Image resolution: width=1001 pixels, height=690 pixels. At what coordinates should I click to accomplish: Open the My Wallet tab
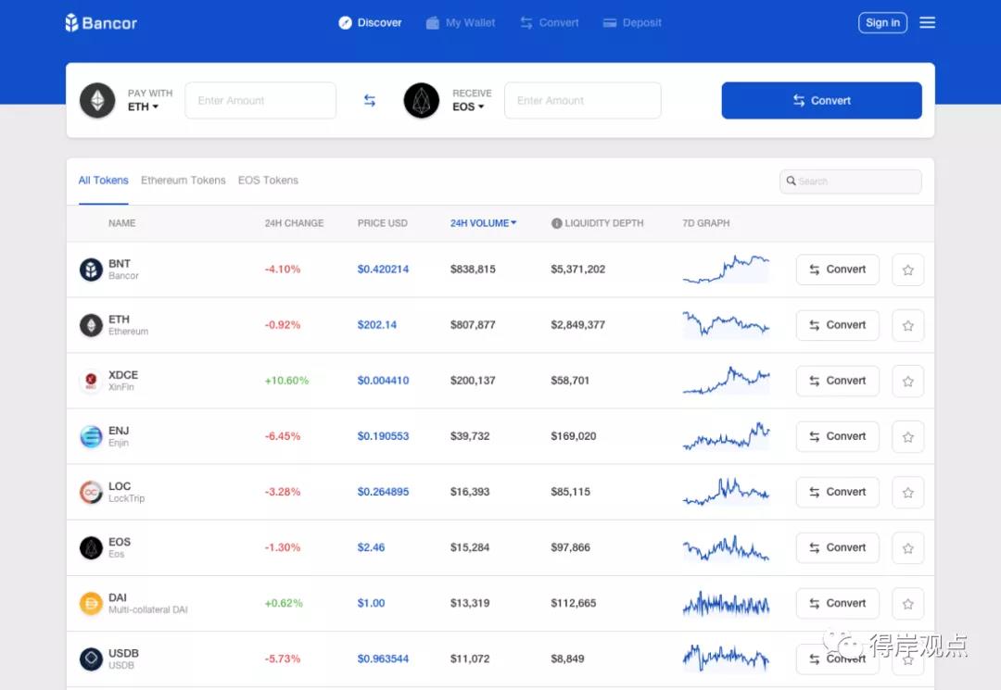[461, 23]
